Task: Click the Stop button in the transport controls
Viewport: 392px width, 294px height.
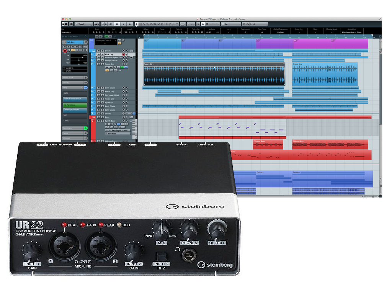Action: 118,24
